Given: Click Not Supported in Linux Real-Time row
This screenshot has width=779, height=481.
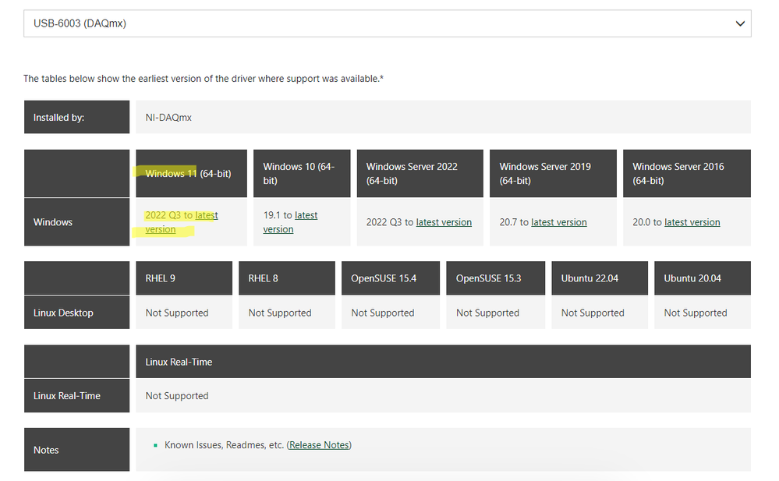Looking at the screenshot, I should (177, 395).
